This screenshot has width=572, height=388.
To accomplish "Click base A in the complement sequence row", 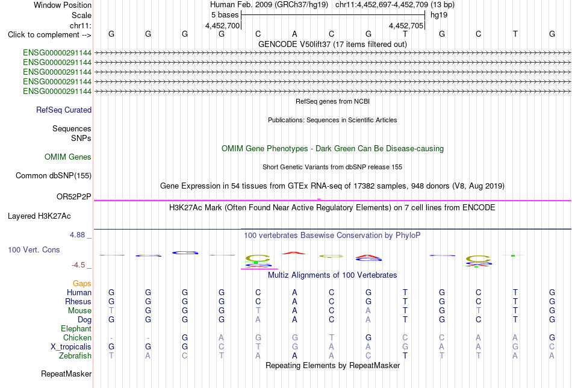I will coord(294,34).
